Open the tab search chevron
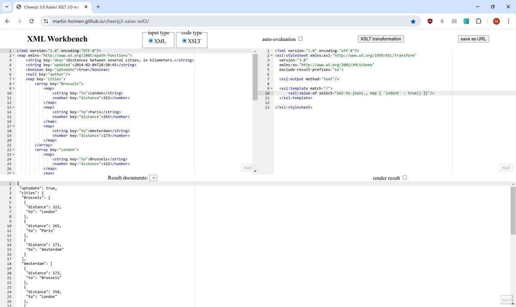 coord(6,7)
